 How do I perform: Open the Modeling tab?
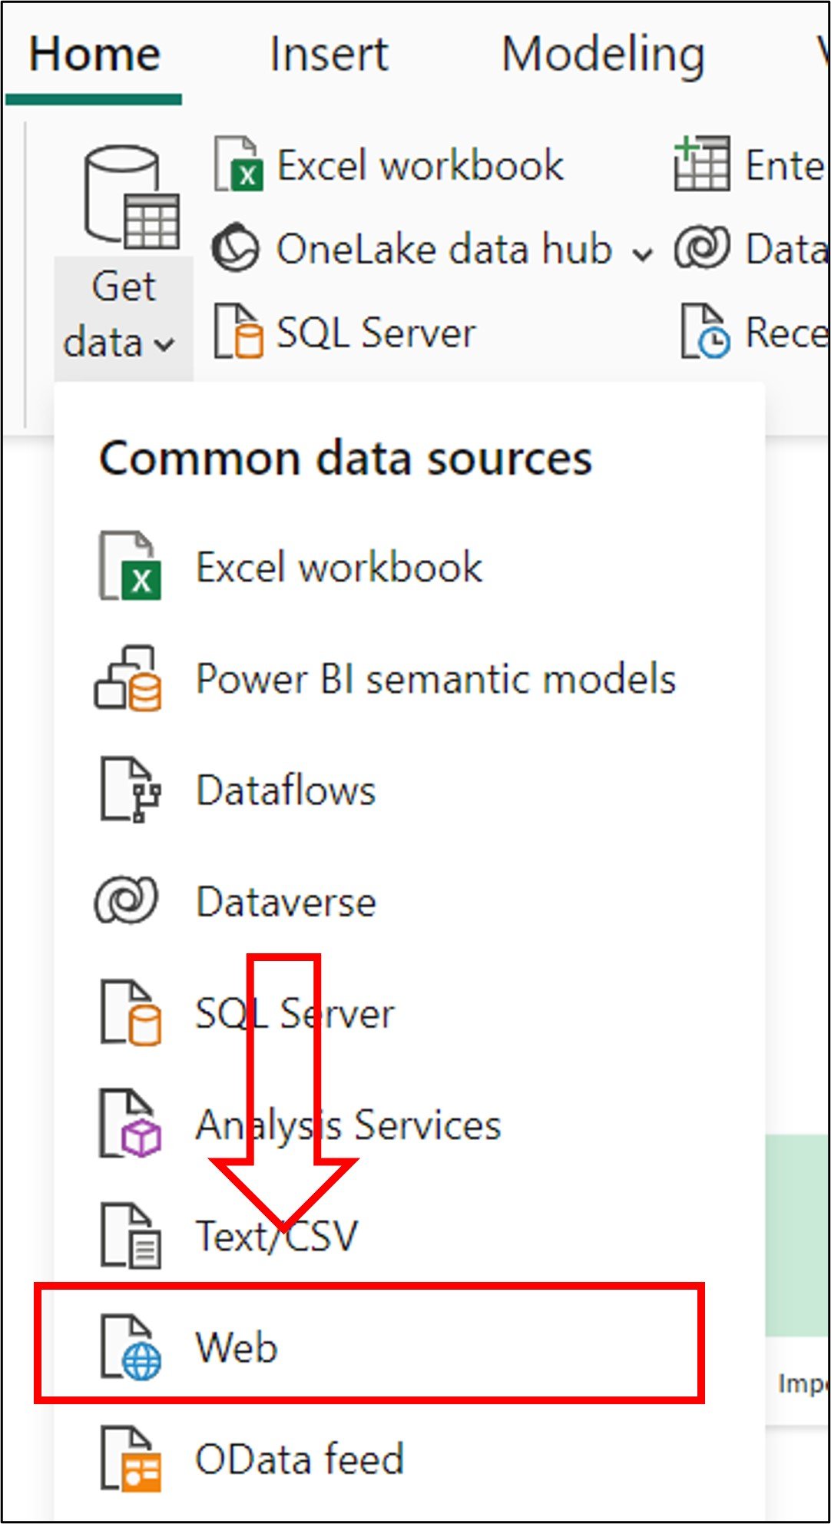click(x=604, y=54)
